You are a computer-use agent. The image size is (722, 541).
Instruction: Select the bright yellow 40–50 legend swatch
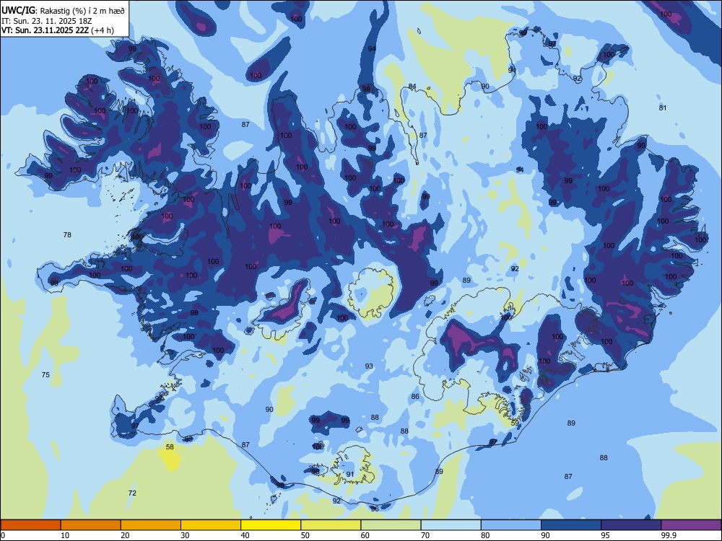[x=271, y=525]
